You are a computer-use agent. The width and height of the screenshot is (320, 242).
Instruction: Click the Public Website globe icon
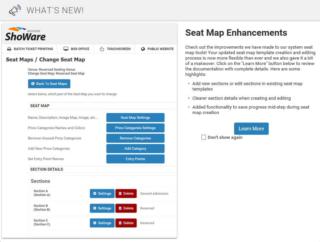[143, 49]
